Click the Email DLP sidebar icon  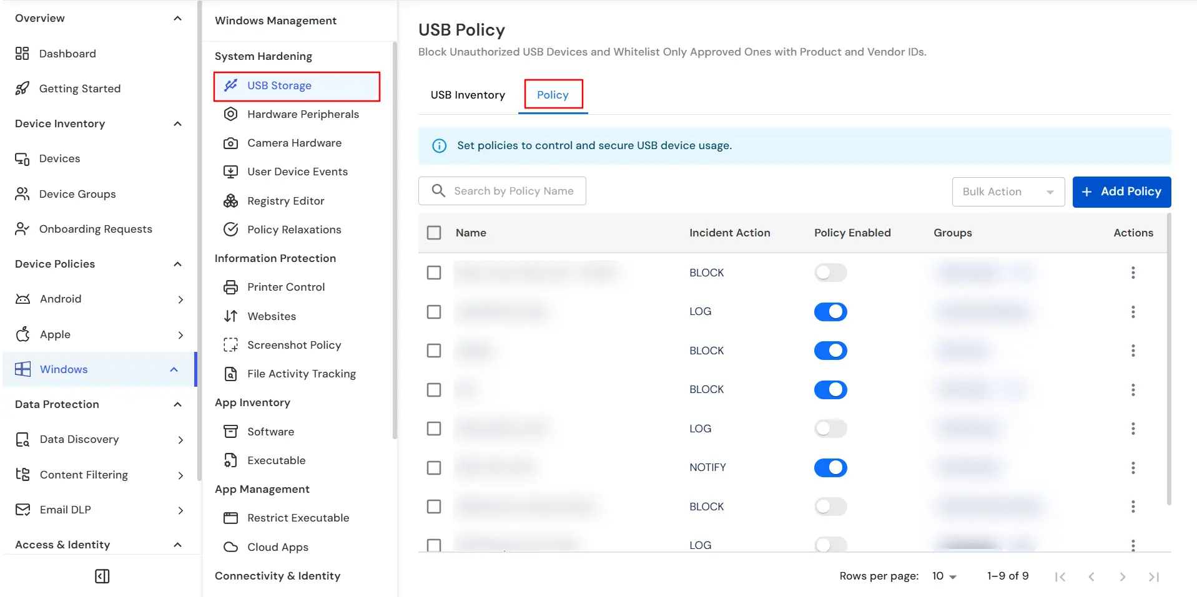click(x=22, y=510)
